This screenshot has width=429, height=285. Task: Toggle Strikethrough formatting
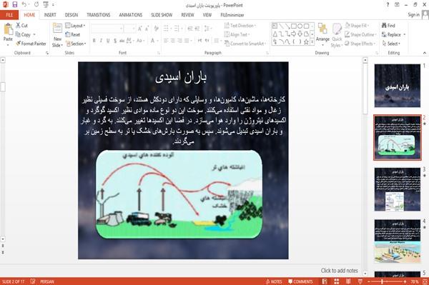[x=122, y=41]
